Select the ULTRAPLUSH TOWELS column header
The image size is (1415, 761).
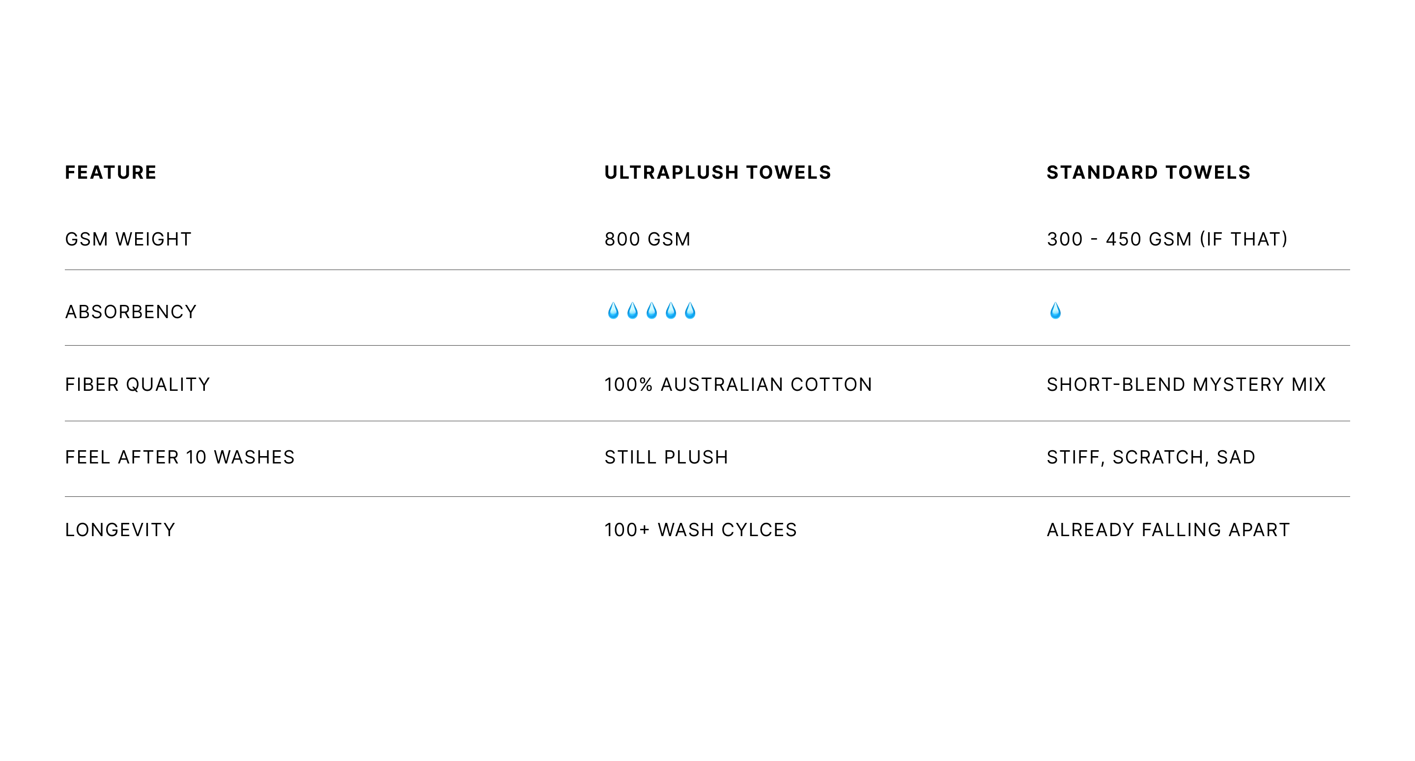(718, 172)
